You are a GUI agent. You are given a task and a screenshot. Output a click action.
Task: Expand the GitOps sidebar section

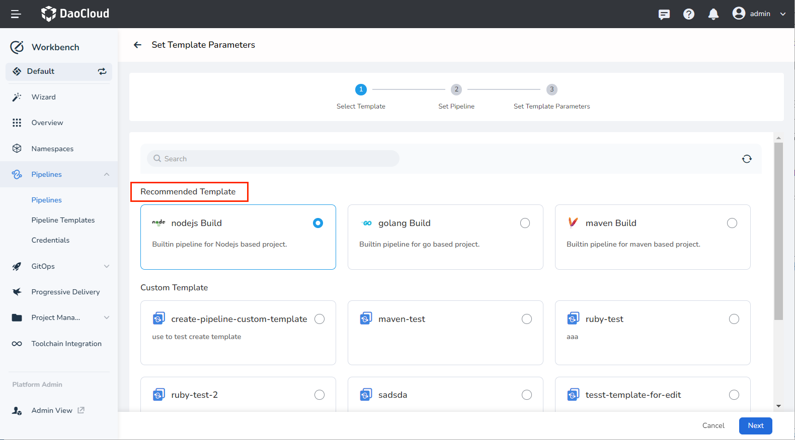[106, 266]
